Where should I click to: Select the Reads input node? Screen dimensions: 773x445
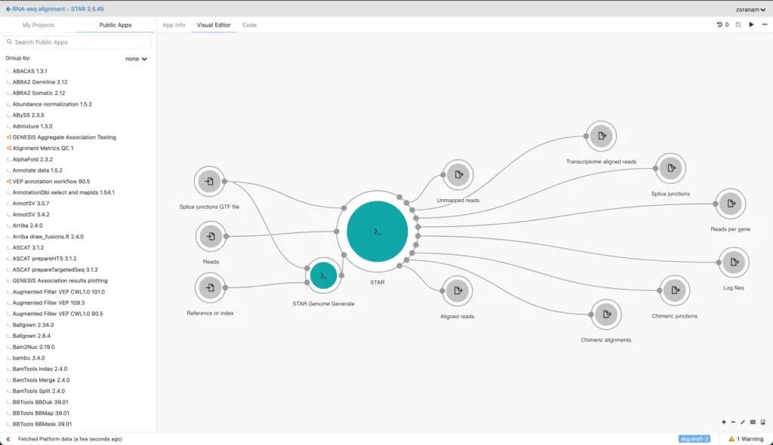[211, 236]
